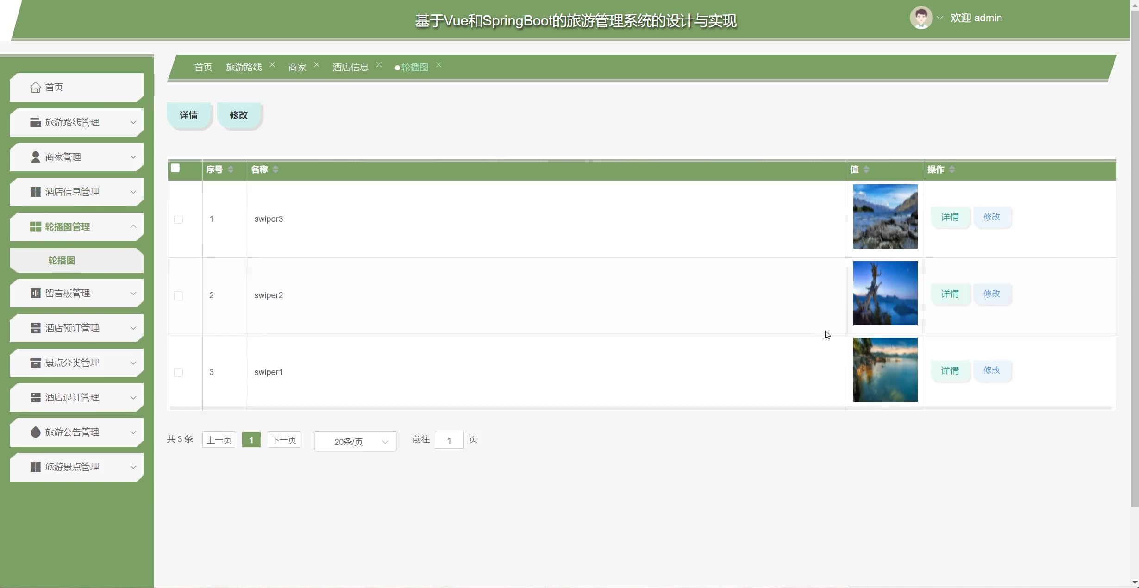Click the home icon in sidebar
Image resolution: width=1139 pixels, height=588 pixels.
coord(35,87)
